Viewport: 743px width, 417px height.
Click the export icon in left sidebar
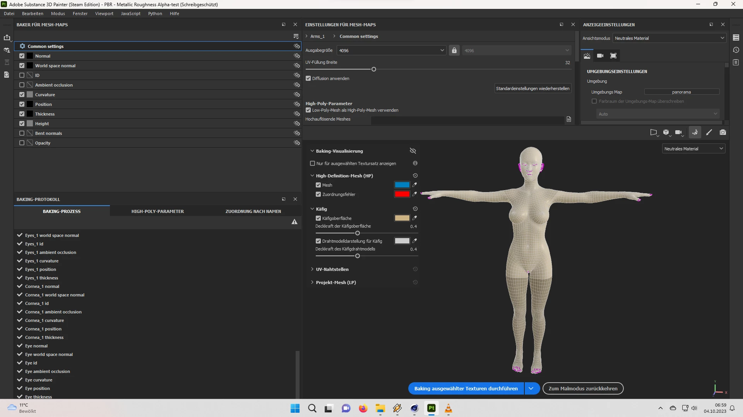[7, 37]
